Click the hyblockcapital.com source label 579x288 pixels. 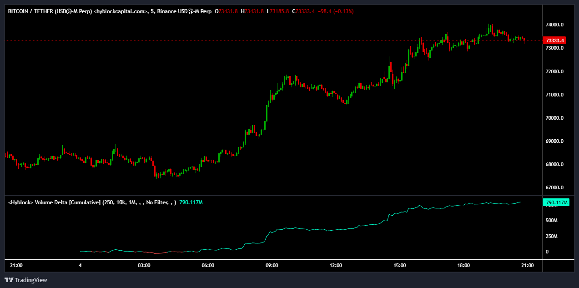click(120, 11)
